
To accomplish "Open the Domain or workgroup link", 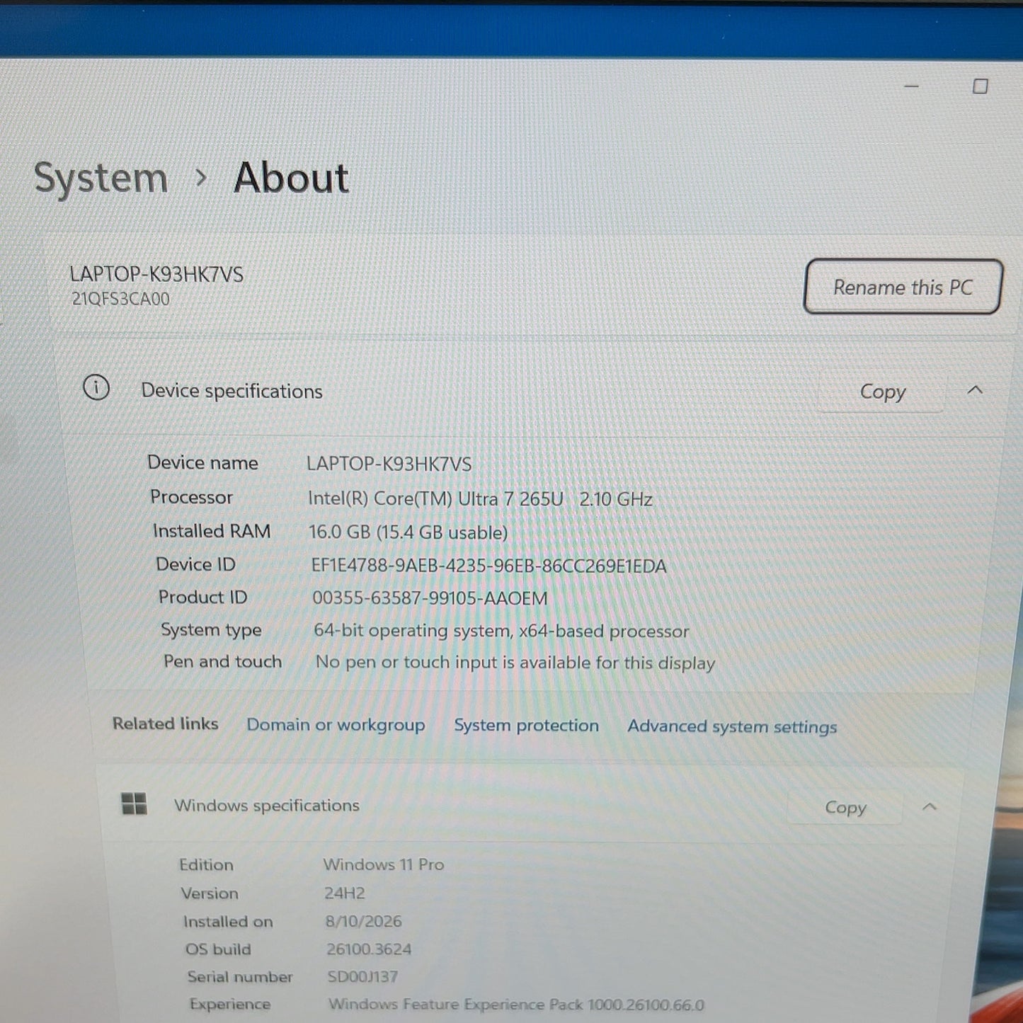I will pos(336,725).
